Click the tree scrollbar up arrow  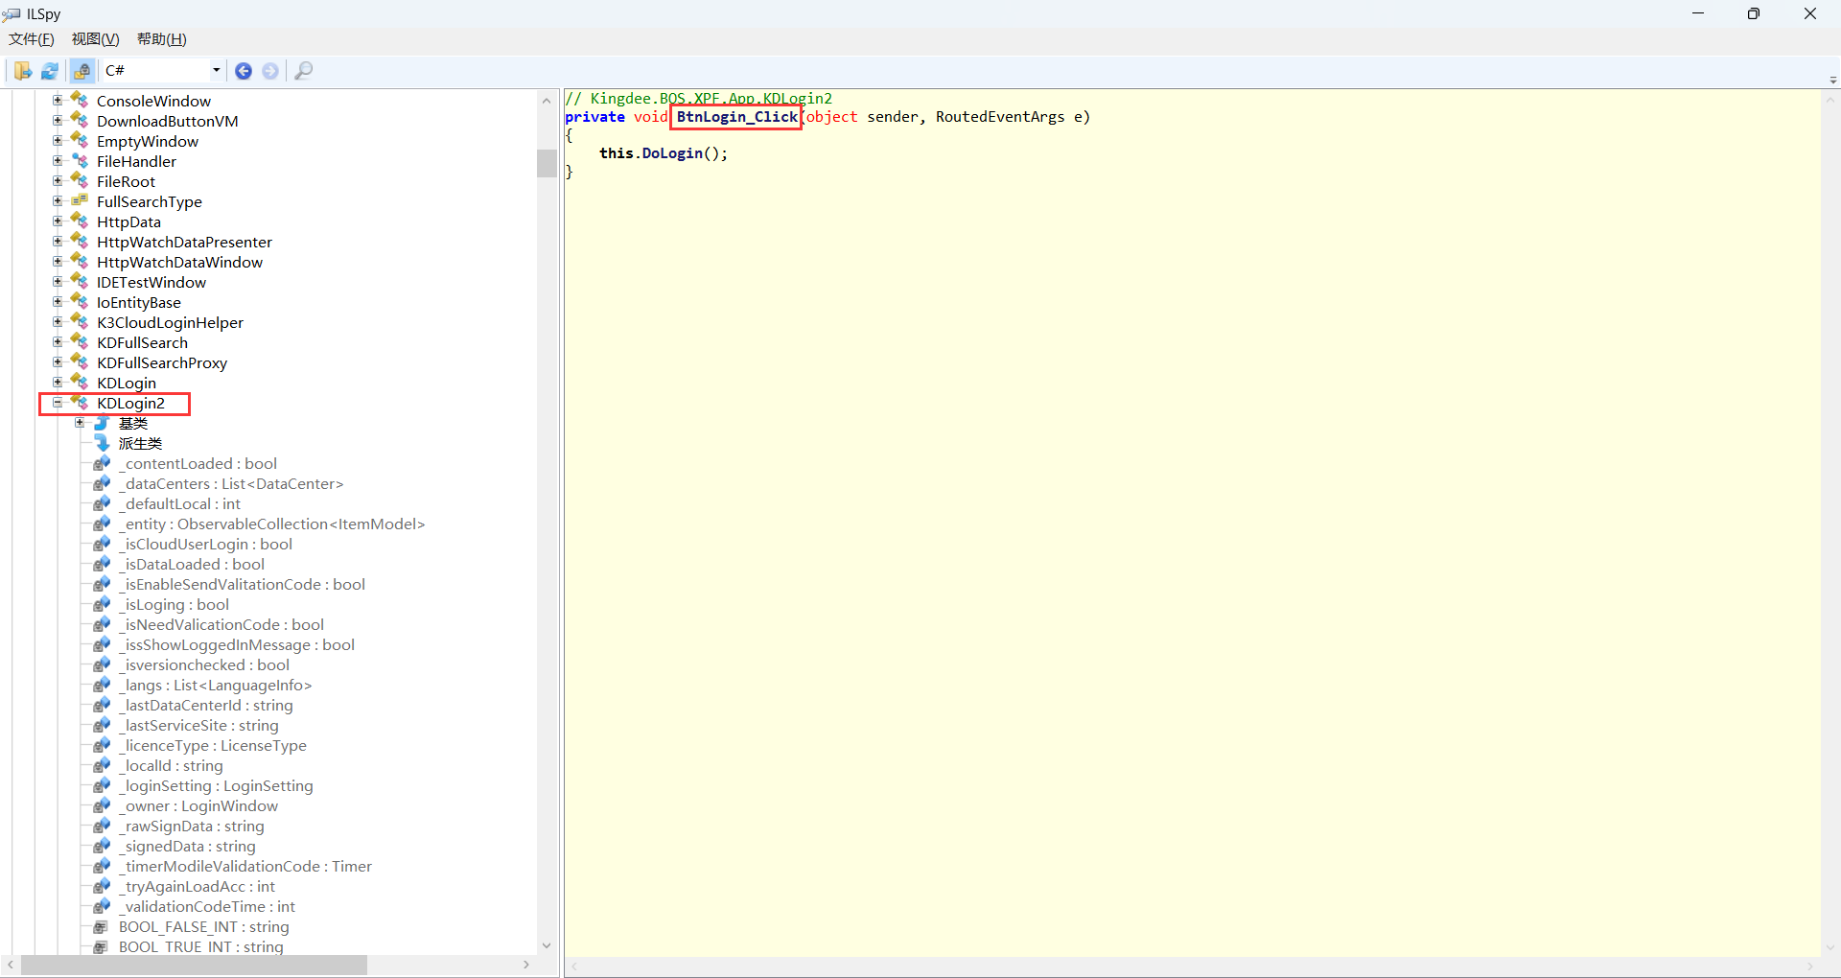(x=547, y=101)
